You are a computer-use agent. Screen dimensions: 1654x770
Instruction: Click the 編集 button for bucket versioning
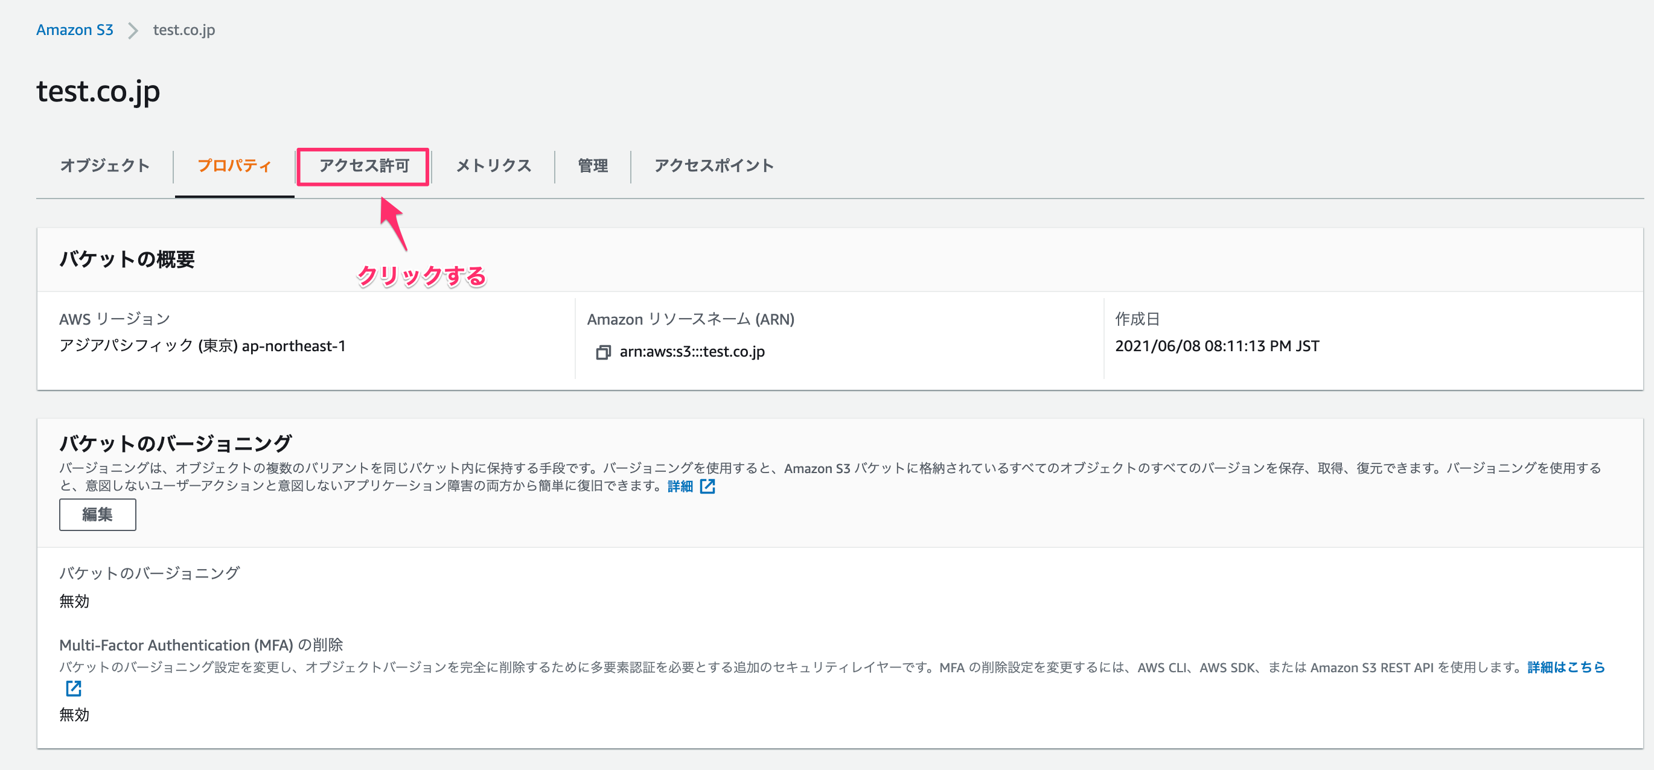[x=97, y=514]
